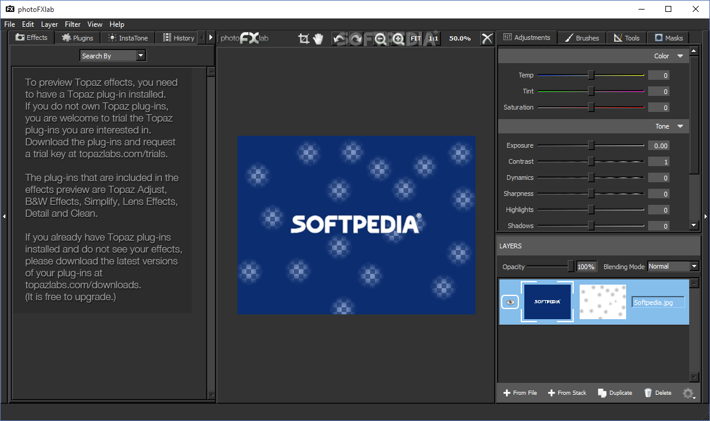Select the crop tool icon

pos(304,39)
